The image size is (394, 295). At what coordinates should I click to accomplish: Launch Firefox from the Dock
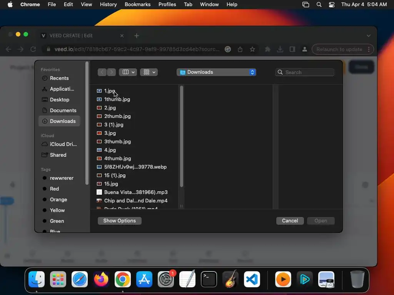(101, 279)
